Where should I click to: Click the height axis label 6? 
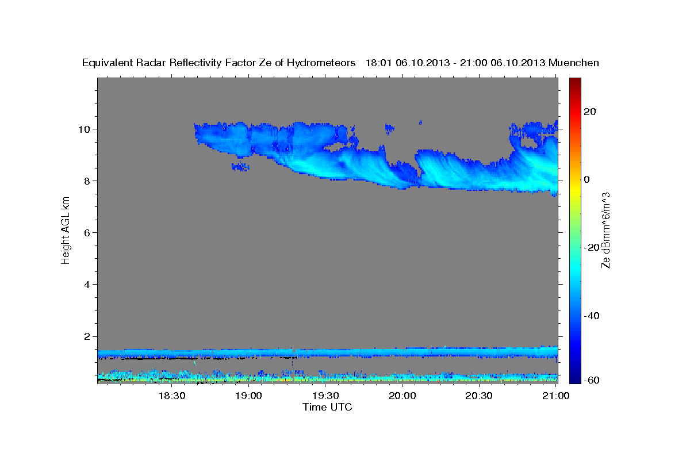click(x=89, y=232)
